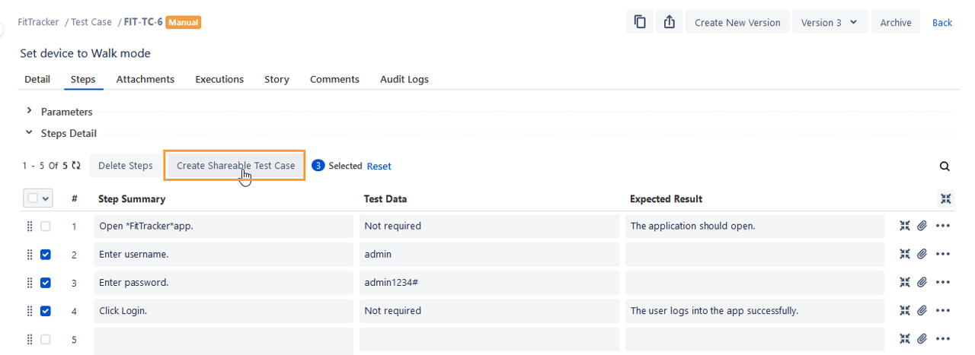975x355 pixels.
Task: More options for Click Login step
Action: click(x=943, y=310)
